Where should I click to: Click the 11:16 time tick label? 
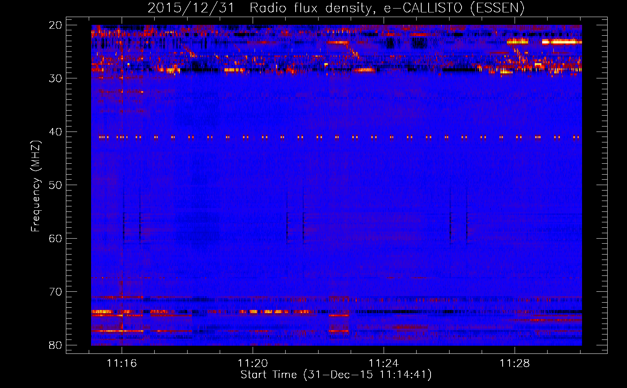coord(122,364)
